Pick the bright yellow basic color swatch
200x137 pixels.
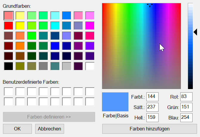coord(20,26)
